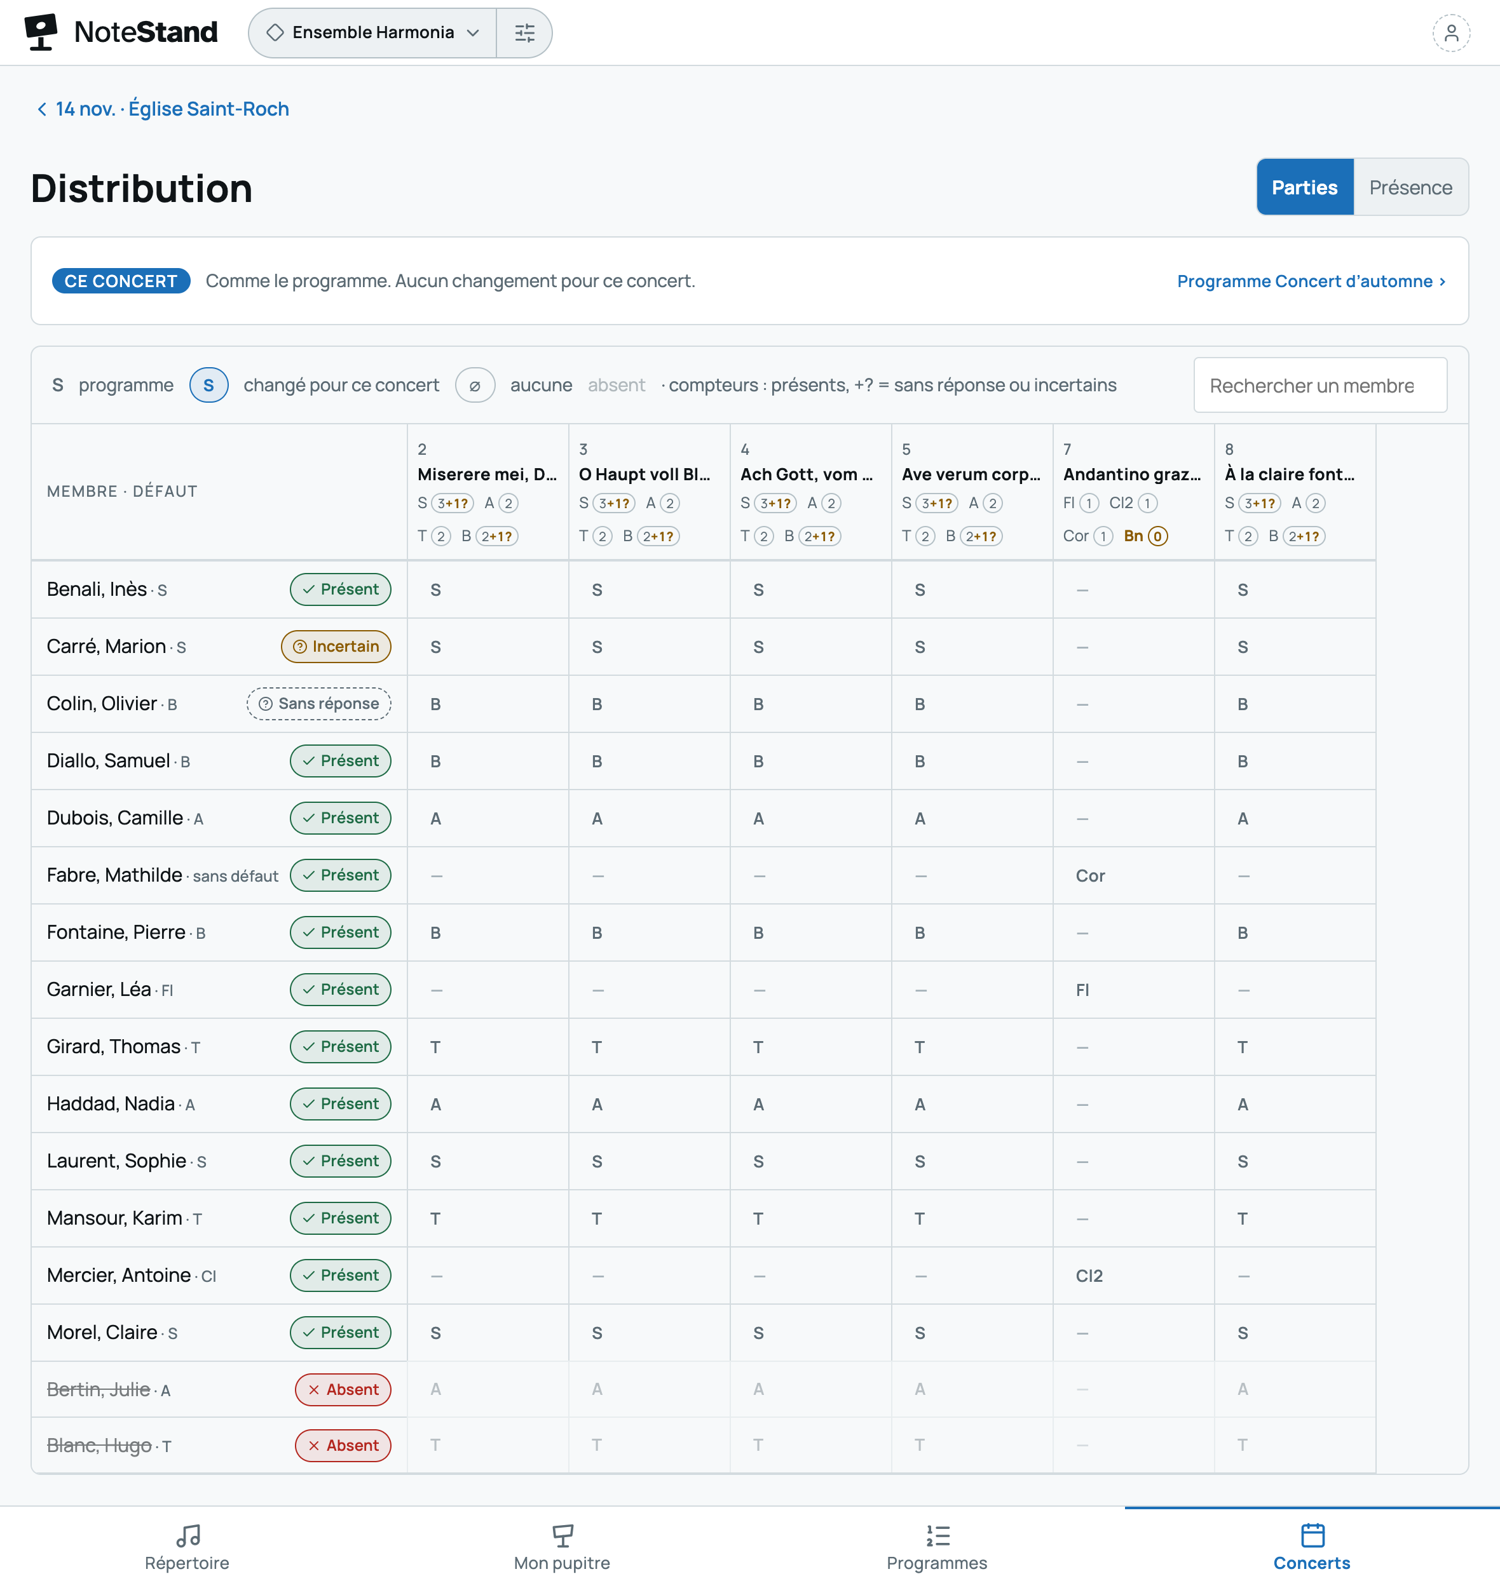The height and width of the screenshot is (1588, 1500).
Task: Open the user profile avatar icon
Action: (x=1450, y=33)
